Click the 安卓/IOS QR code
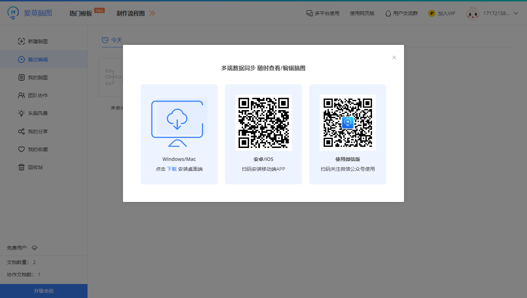Image resolution: width=527 pixels, height=298 pixels. (x=263, y=123)
